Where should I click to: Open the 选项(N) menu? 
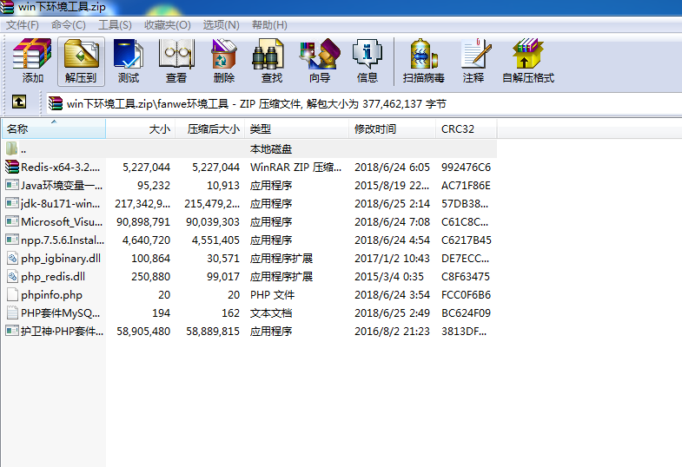coord(221,25)
